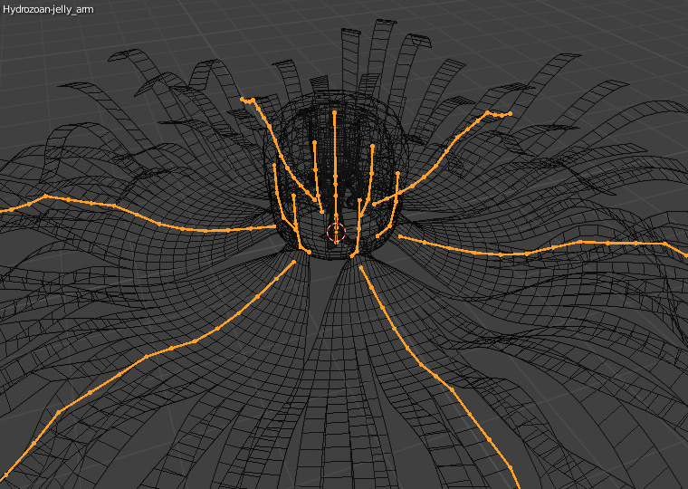Select top joint of short bone left of center

315,142
